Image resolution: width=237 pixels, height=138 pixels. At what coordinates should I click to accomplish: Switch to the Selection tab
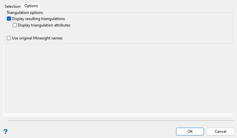tap(13, 6)
